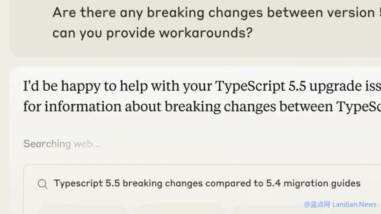Click the magnifying glass search icon
This screenshot has height=214, width=381.
(43, 184)
